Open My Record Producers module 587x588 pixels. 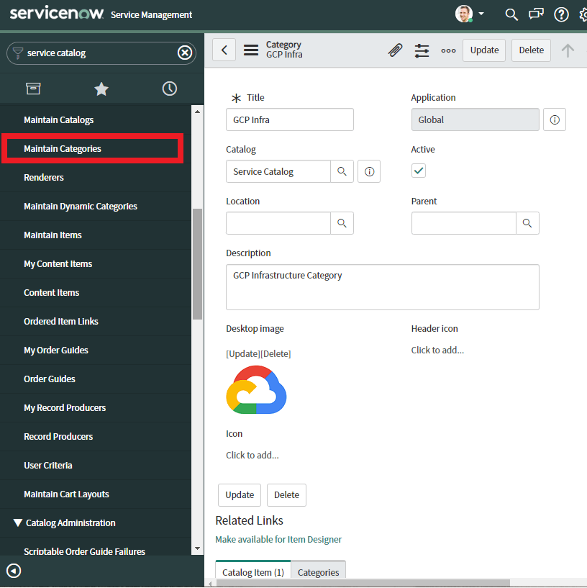pos(65,407)
